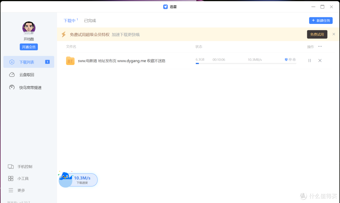Screen dimensions: 340x203
Task: Click the blue bird mascot icon
Action: pyautogui.click(x=66, y=176)
